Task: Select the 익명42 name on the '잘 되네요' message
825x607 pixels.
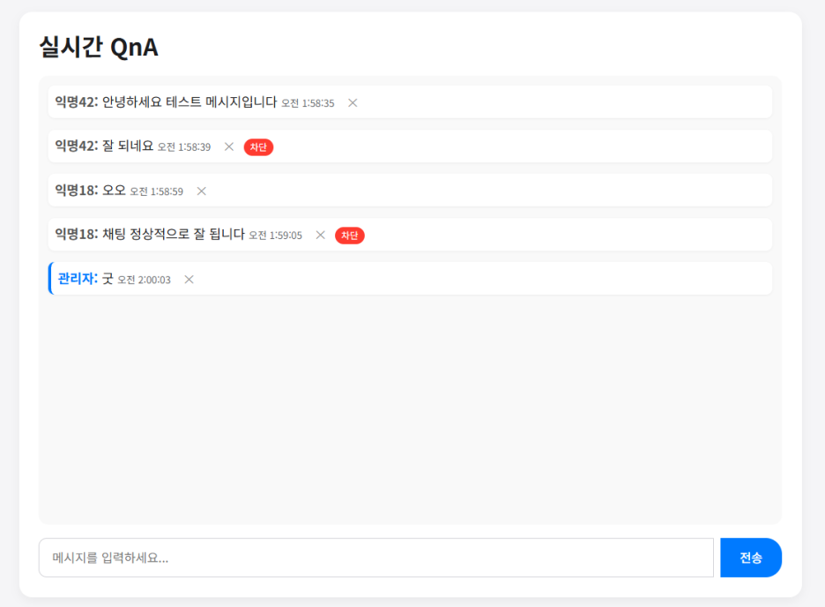Action: 77,146
